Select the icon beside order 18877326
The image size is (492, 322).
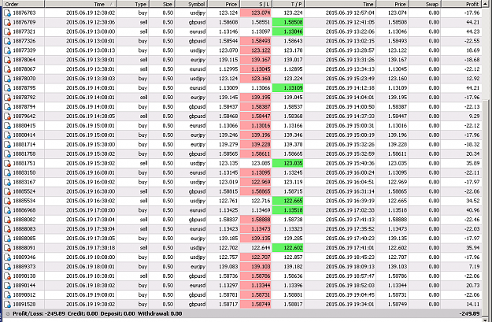(x=7, y=41)
